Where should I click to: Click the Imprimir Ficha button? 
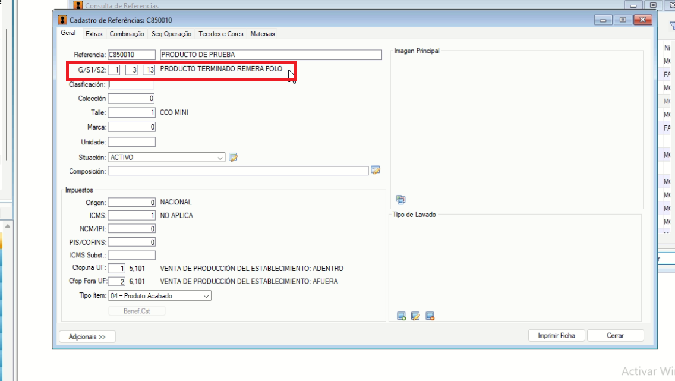point(556,335)
